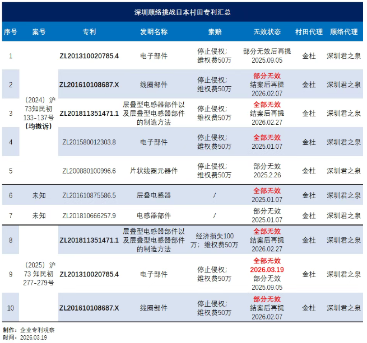This screenshot has width=367, height=343.
Task: Click the serial number 7 cell
Action: [x=11, y=215]
